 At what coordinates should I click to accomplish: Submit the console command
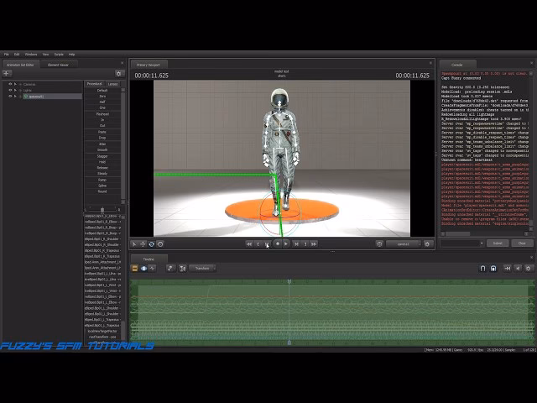click(498, 243)
